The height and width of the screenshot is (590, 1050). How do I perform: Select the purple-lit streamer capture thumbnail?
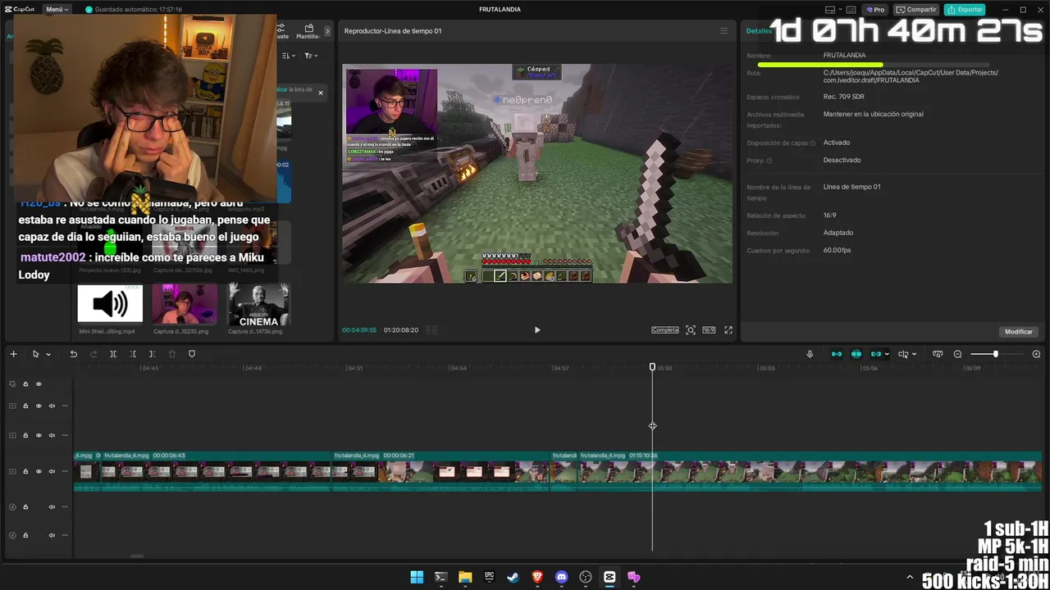click(x=185, y=304)
